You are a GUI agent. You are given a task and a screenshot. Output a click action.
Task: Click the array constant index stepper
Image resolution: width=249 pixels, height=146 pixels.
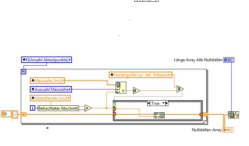[3, 114]
